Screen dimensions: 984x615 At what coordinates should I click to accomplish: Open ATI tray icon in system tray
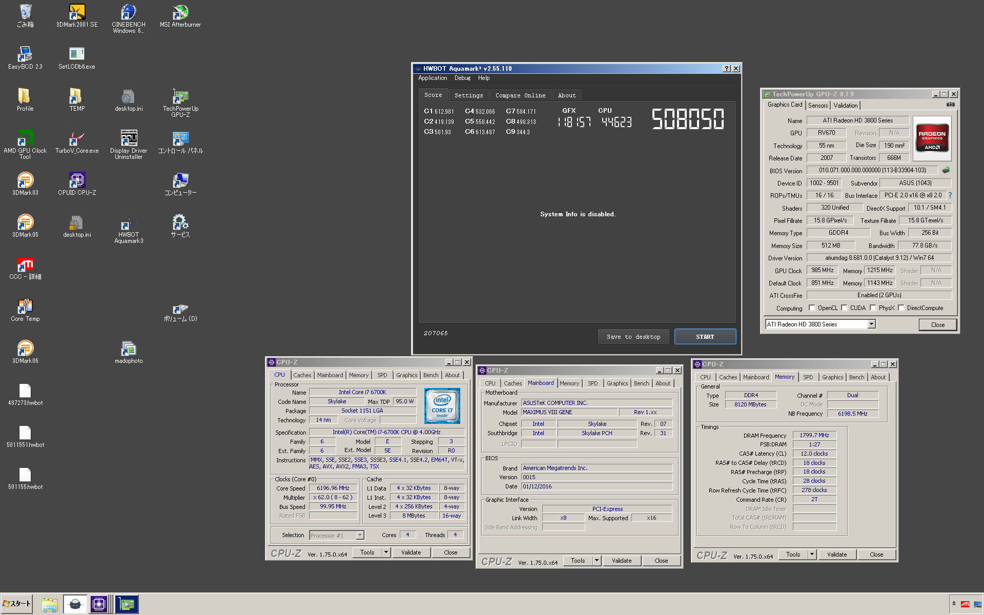(965, 604)
